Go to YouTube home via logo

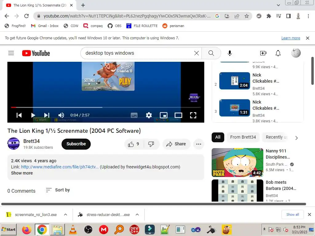coord(36,53)
